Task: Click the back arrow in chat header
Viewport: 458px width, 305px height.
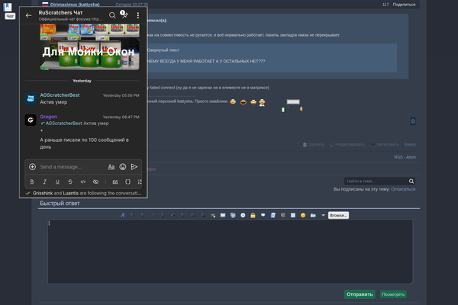Action: coord(29,15)
